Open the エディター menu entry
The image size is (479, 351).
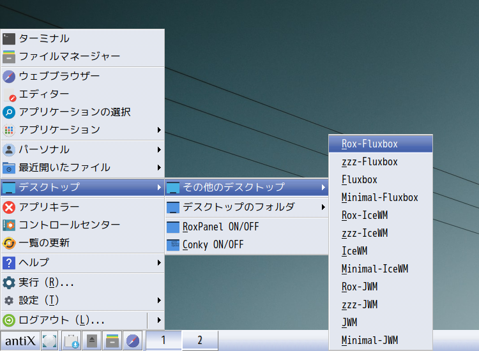point(83,94)
